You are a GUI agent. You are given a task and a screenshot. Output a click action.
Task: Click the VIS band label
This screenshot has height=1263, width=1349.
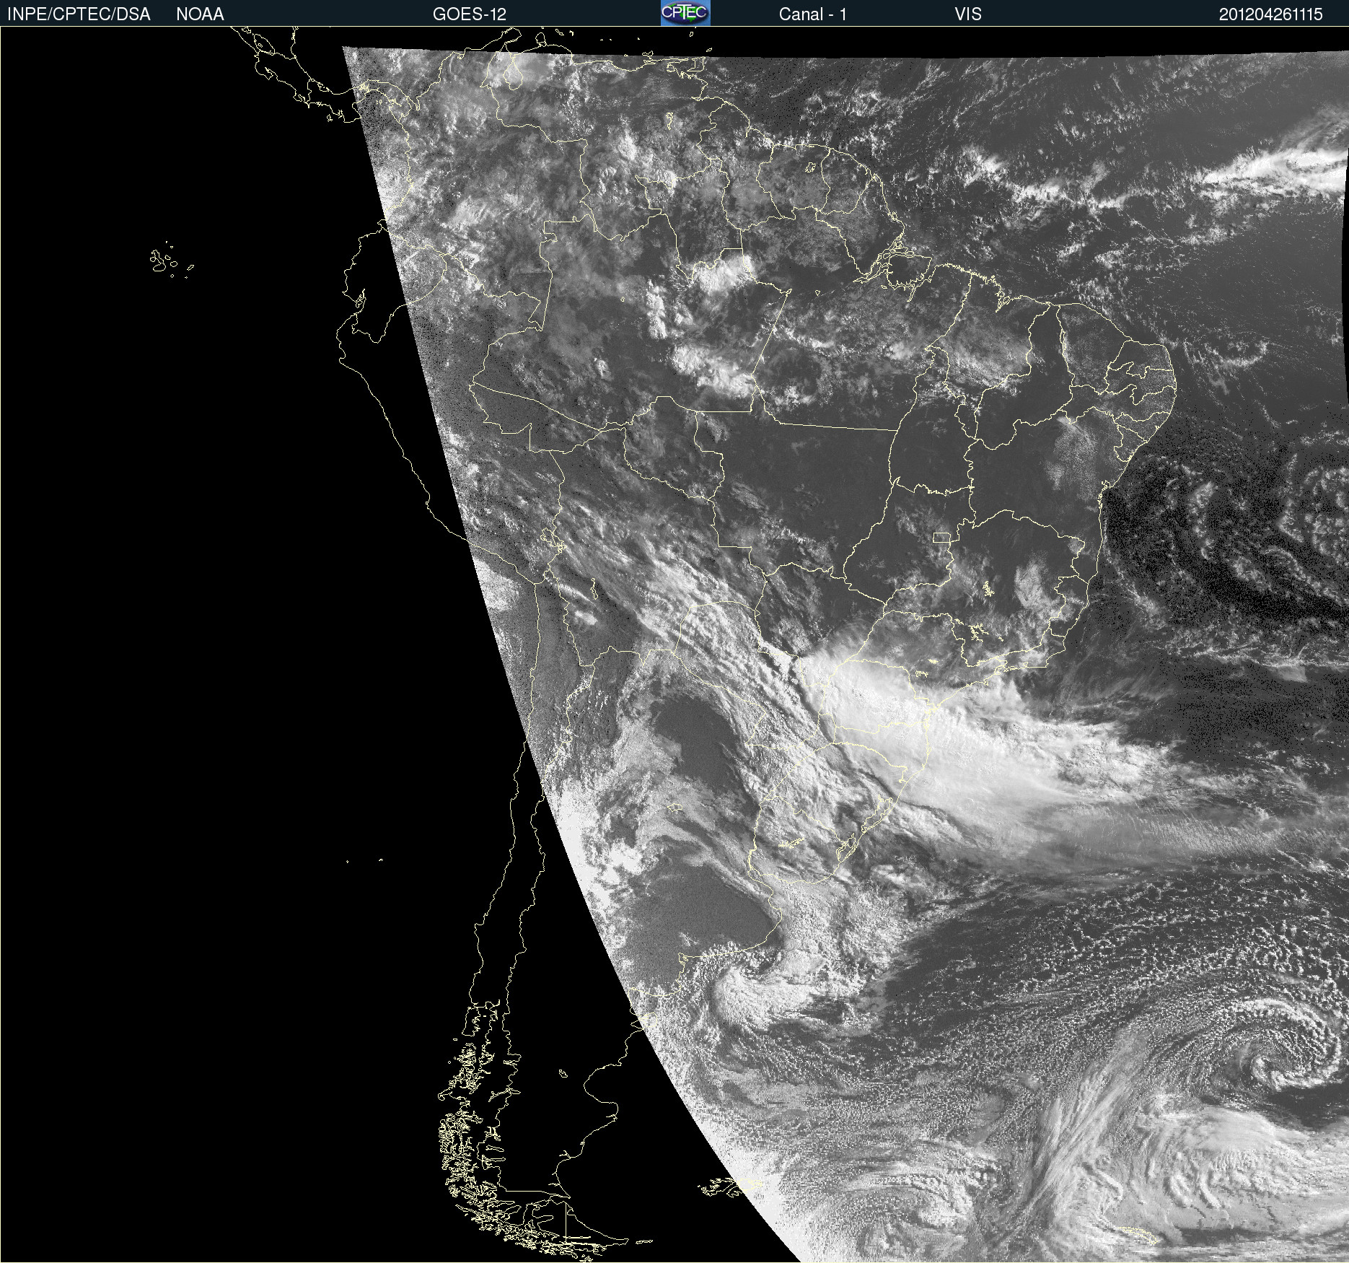coord(968,14)
